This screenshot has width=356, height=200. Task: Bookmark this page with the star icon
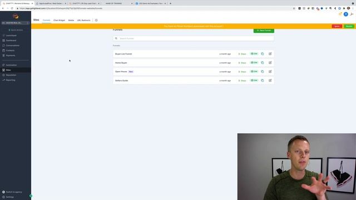(x=294, y=8)
